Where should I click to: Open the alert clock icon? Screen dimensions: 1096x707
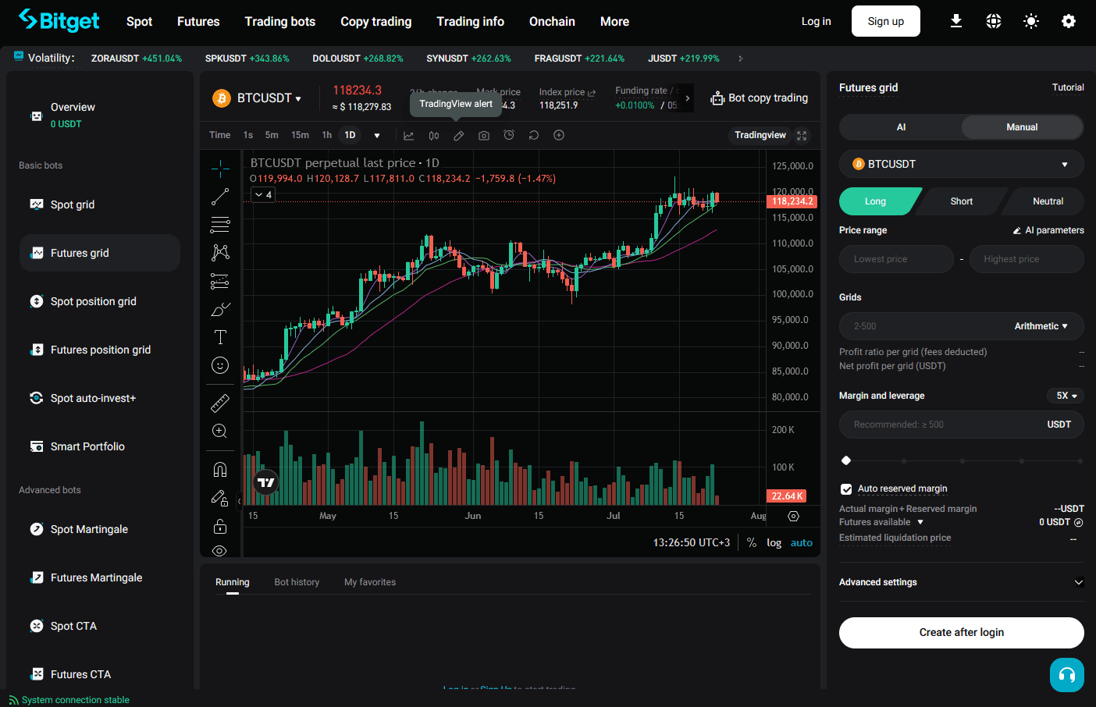coord(509,135)
